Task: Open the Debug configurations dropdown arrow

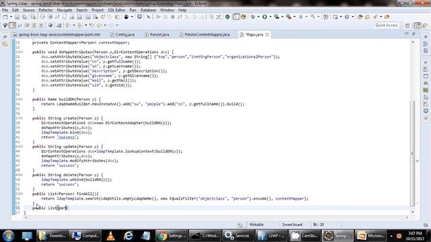Action: point(259,17)
